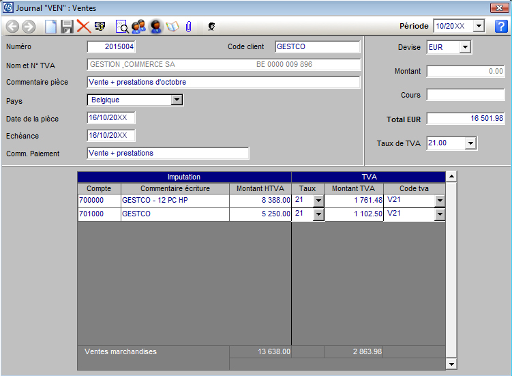The height and width of the screenshot is (376, 512).
Task: Click the paperclip attachment icon
Action: click(188, 27)
